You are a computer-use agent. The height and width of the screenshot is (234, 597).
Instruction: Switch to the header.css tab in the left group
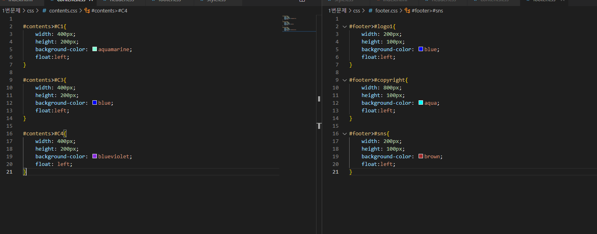coord(121,2)
